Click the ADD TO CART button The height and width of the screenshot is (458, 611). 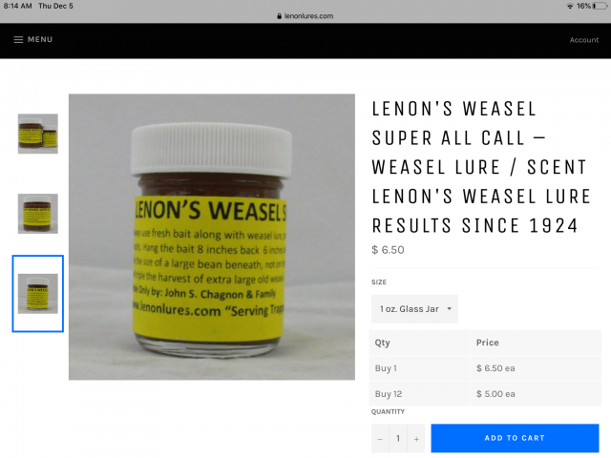tap(515, 438)
